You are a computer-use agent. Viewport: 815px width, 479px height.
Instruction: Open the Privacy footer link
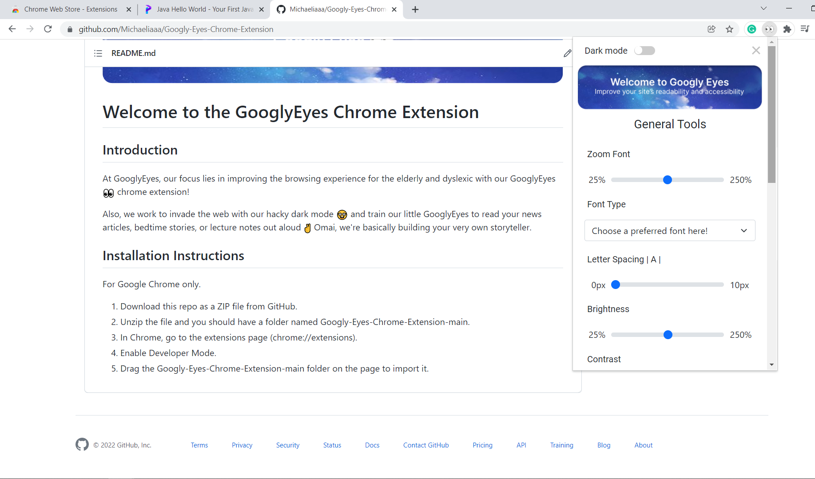(242, 445)
